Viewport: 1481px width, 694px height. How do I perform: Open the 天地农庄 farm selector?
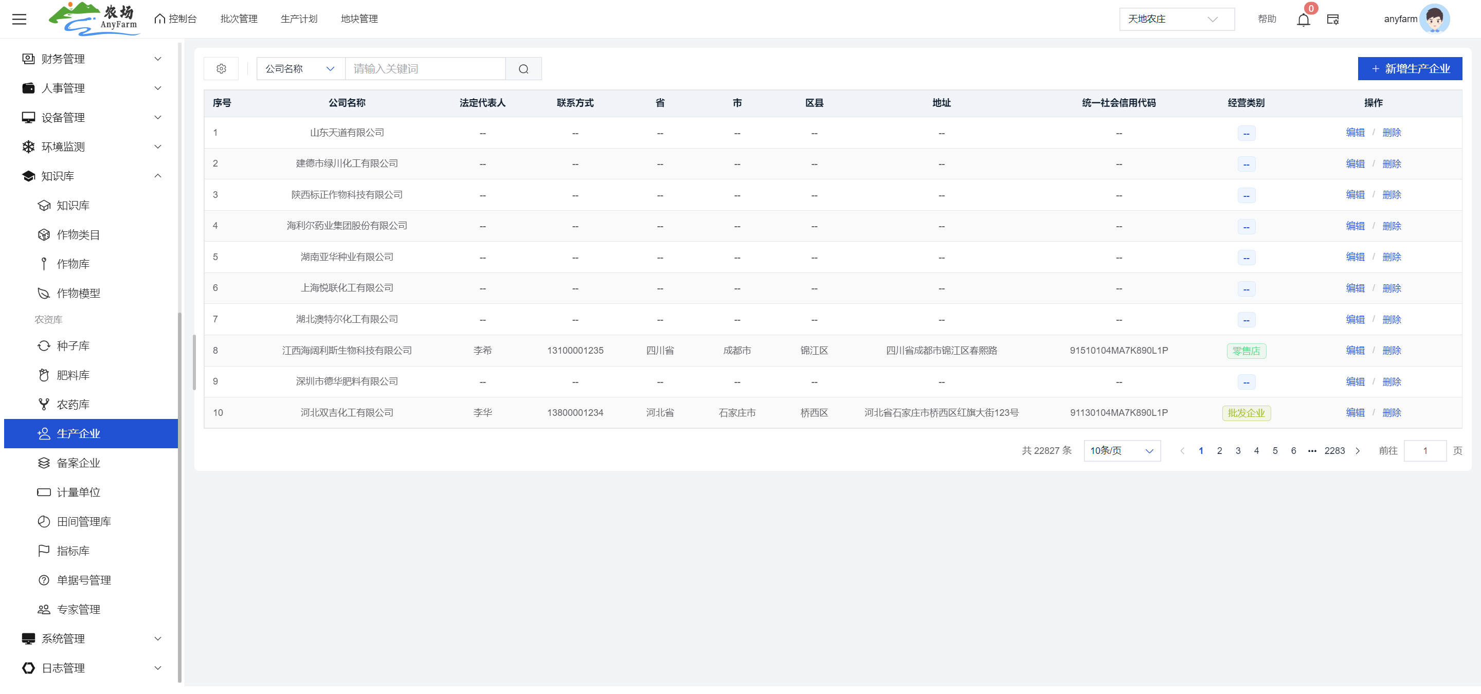point(1175,19)
